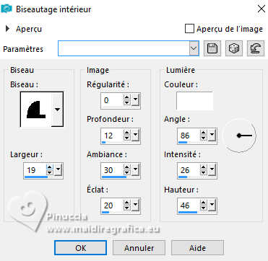Click the Aide button
The height and width of the screenshot is (261, 268).
click(197, 248)
